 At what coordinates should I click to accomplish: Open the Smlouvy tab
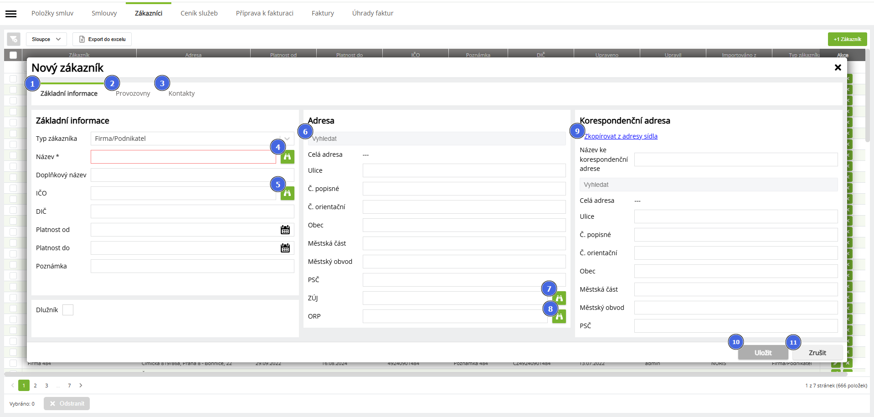coord(104,13)
